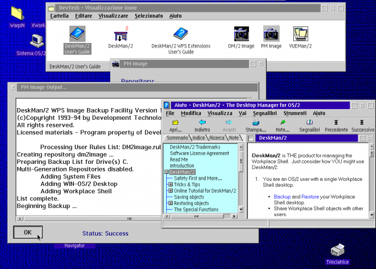This screenshot has height=269, width=376.
Task: Open the Selezionato menu in DevTech
Action: [149, 16]
